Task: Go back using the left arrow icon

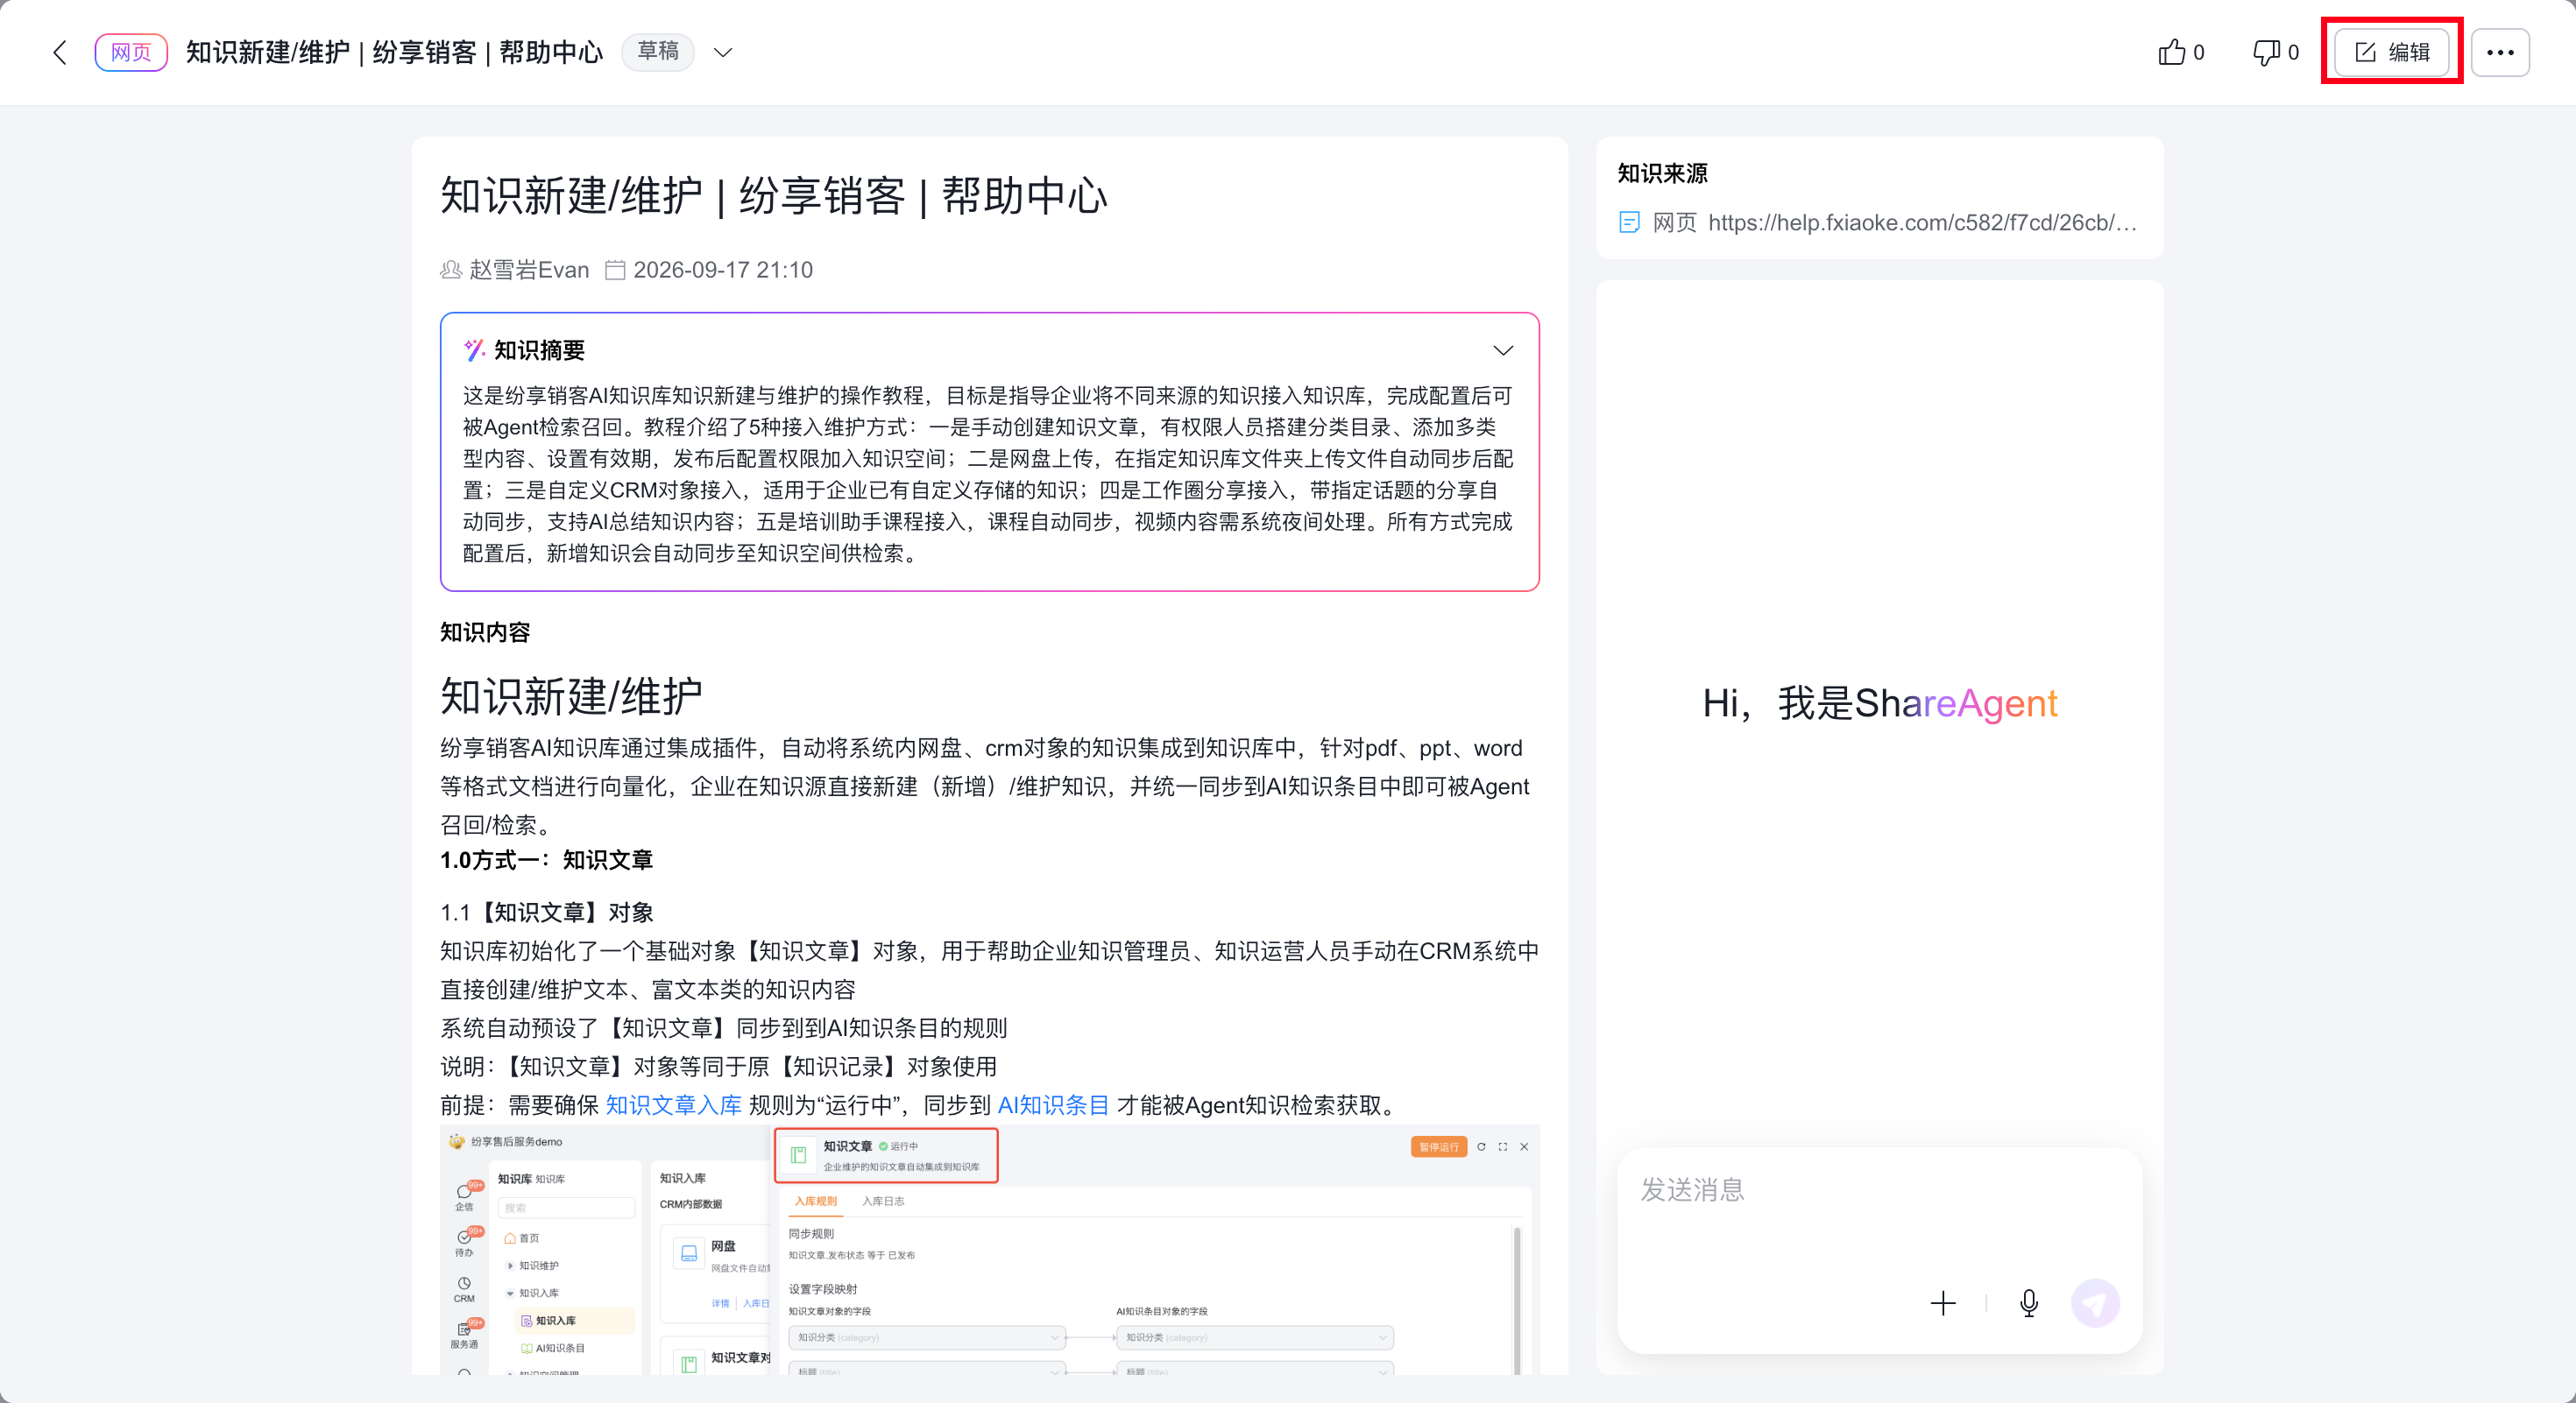Action: click(60, 52)
